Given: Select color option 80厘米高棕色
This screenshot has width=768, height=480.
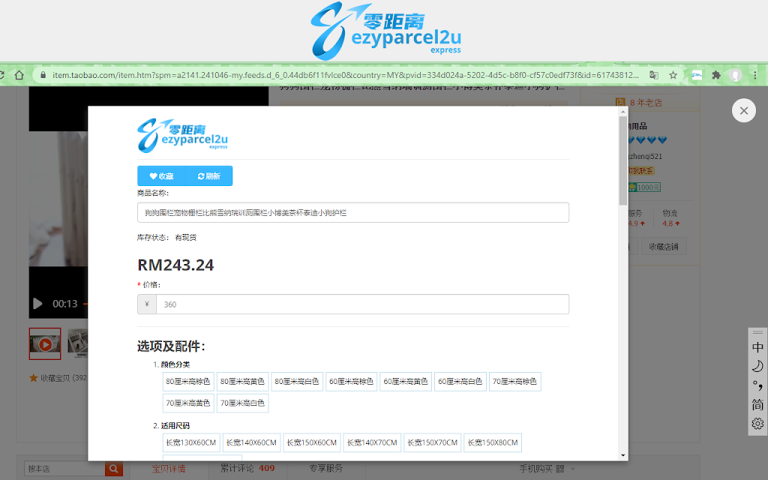Looking at the screenshot, I should pyautogui.click(x=188, y=382).
